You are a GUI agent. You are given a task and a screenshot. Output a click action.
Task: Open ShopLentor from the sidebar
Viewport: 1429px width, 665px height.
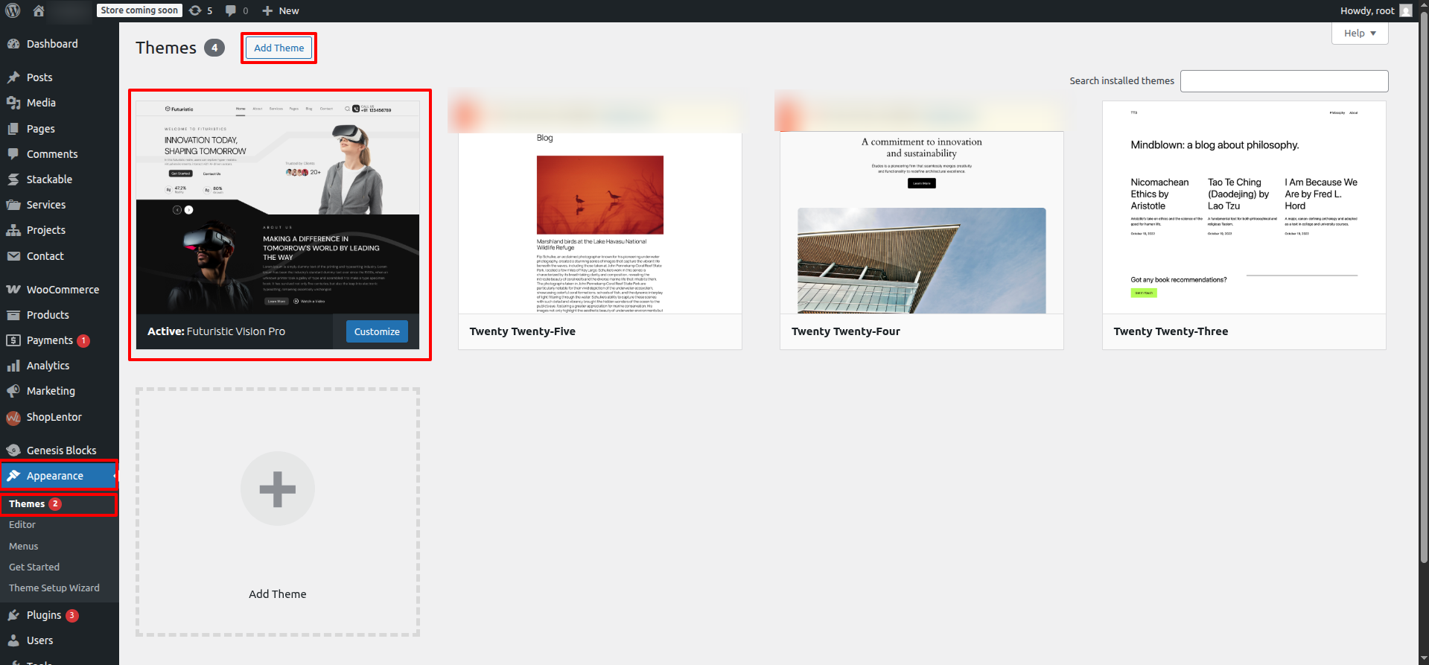[x=54, y=417]
